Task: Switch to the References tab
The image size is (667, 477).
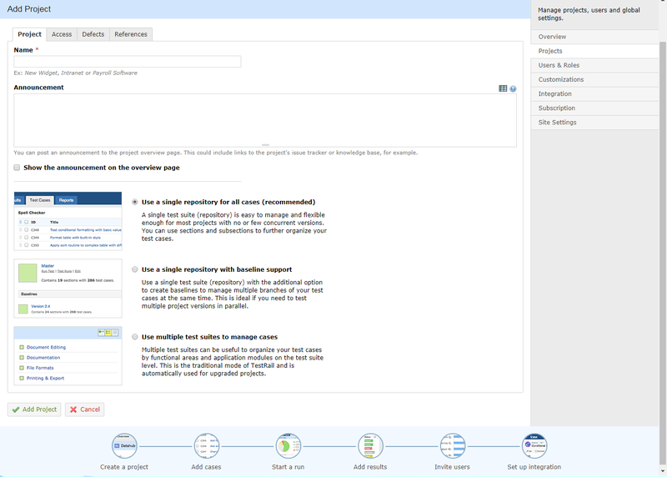Action: point(131,34)
